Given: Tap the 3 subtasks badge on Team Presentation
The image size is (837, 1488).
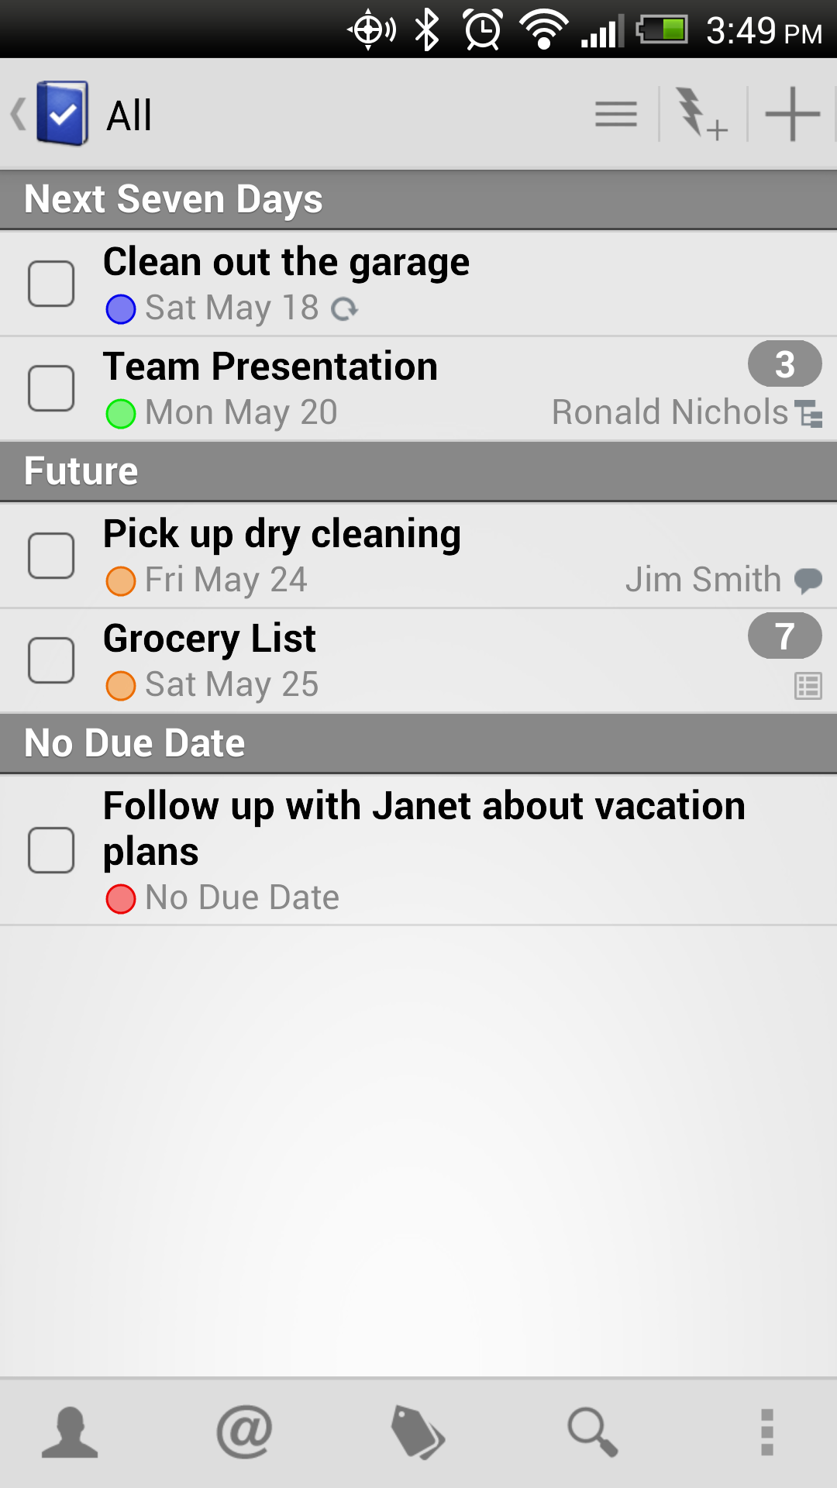Looking at the screenshot, I should coord(784,364).
